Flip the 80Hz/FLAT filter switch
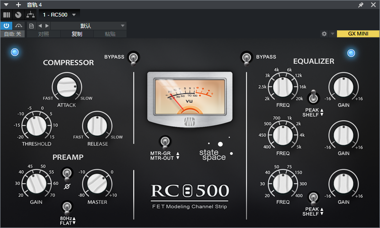The height and width of the screenshot is (228, 380). [67, 208]
